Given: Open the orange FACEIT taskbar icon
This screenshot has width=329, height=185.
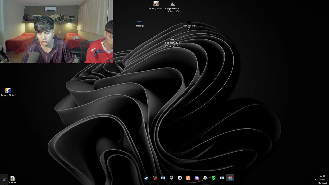Looking at the screenshot, I should (188, 178).
